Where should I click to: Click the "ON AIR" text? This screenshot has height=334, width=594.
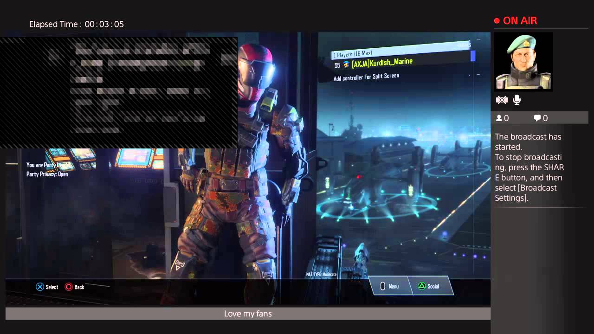(520, 21)
